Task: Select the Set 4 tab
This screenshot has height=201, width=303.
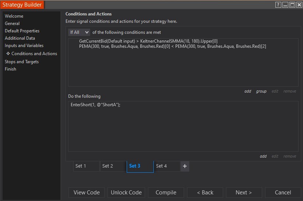Action: (x=167, y=166)
